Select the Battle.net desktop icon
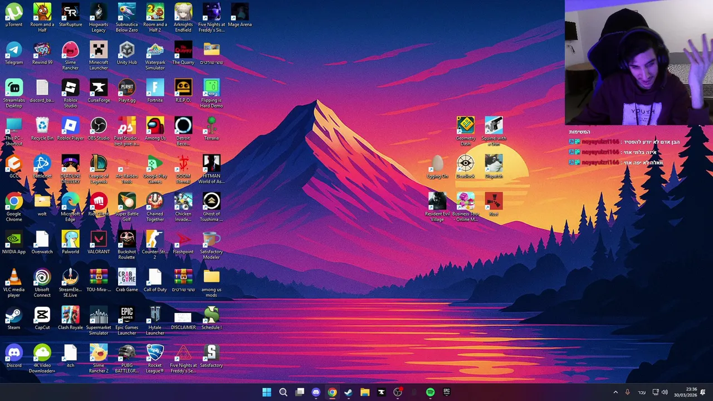Viewport: 713px width, 401px height. (x=42, y=167)
